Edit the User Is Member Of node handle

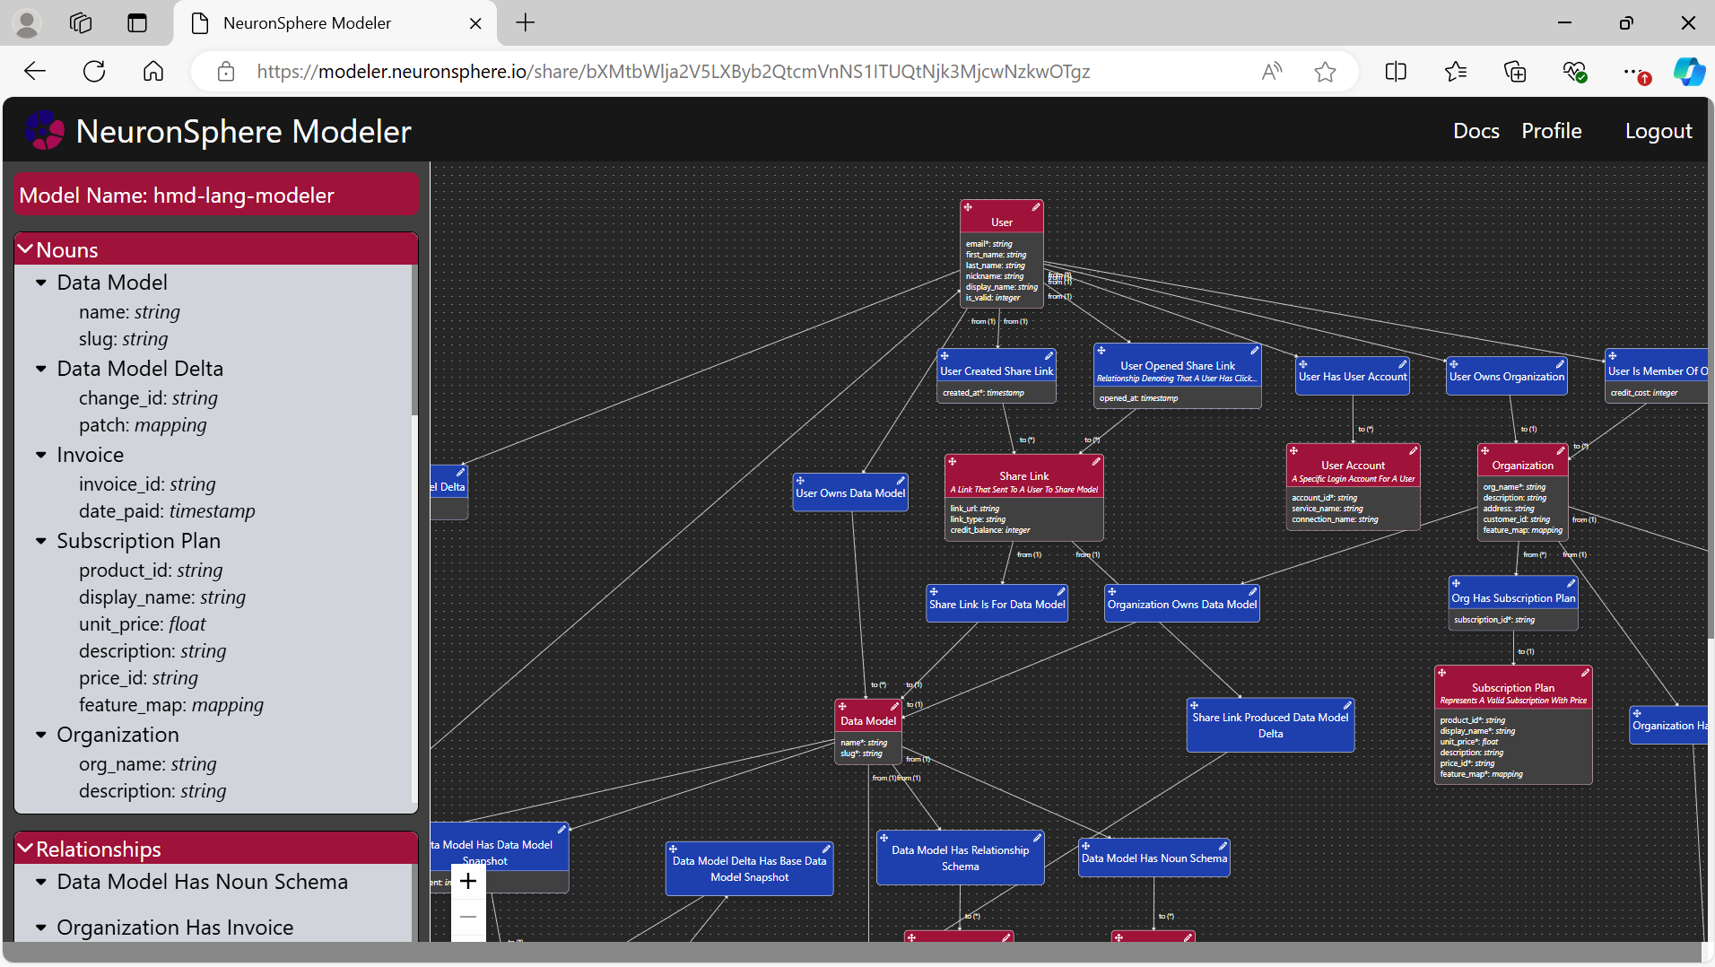pyautogui.click(x=1612, y=356)
